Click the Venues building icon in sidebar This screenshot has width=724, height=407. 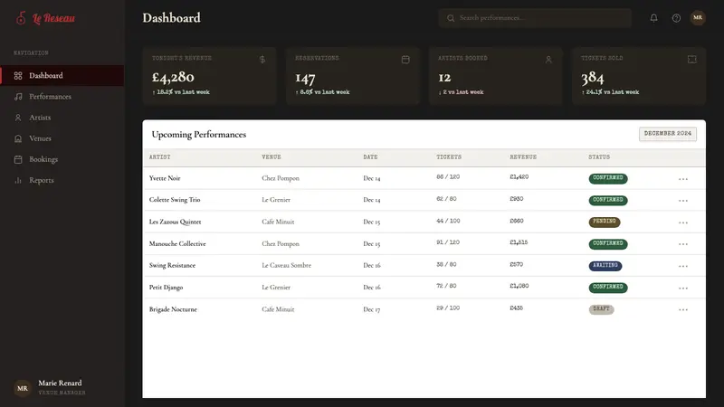click(x=18, y=138)
